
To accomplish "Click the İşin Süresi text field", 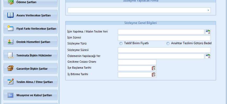I will coord(164,38).
